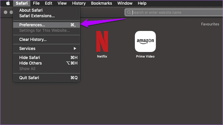Open the File menu
Image resolution: width=223 pixels, height=125 pixels.
pos(36,3)
